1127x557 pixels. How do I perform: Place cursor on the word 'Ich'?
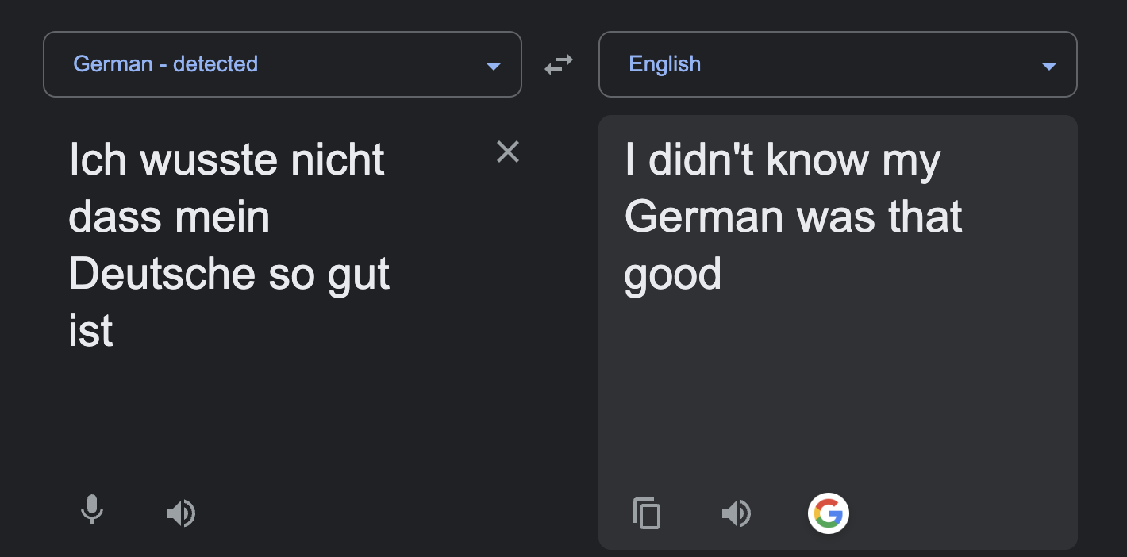pyautogui.click(x=98, y=160)
